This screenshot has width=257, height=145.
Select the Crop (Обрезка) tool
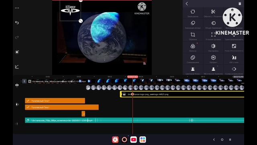(193, 36)
